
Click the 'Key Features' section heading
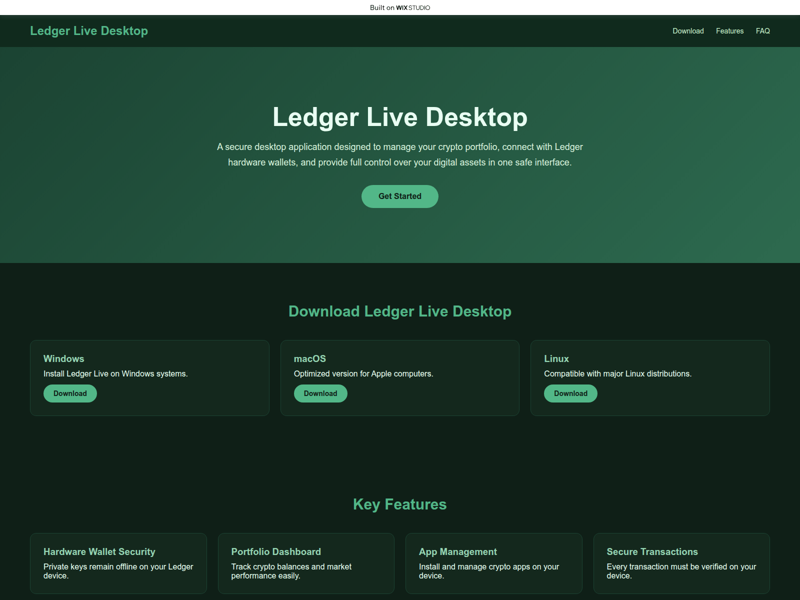(x=400, y=504)
